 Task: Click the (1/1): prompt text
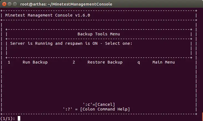point(8,119)
